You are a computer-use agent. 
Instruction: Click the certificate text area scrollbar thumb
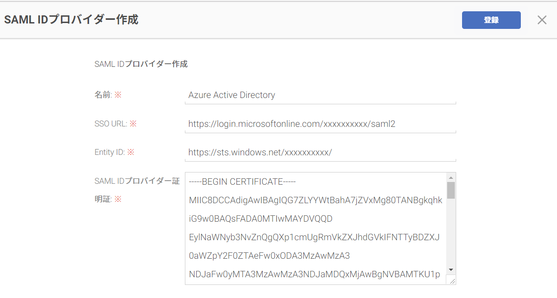451,190
